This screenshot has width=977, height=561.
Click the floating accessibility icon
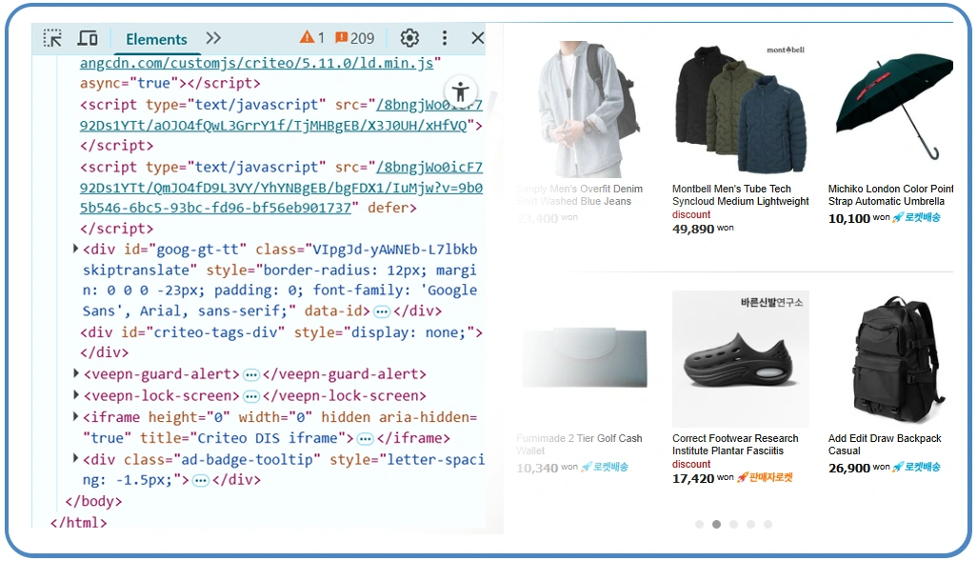click(x=461, y=92)
